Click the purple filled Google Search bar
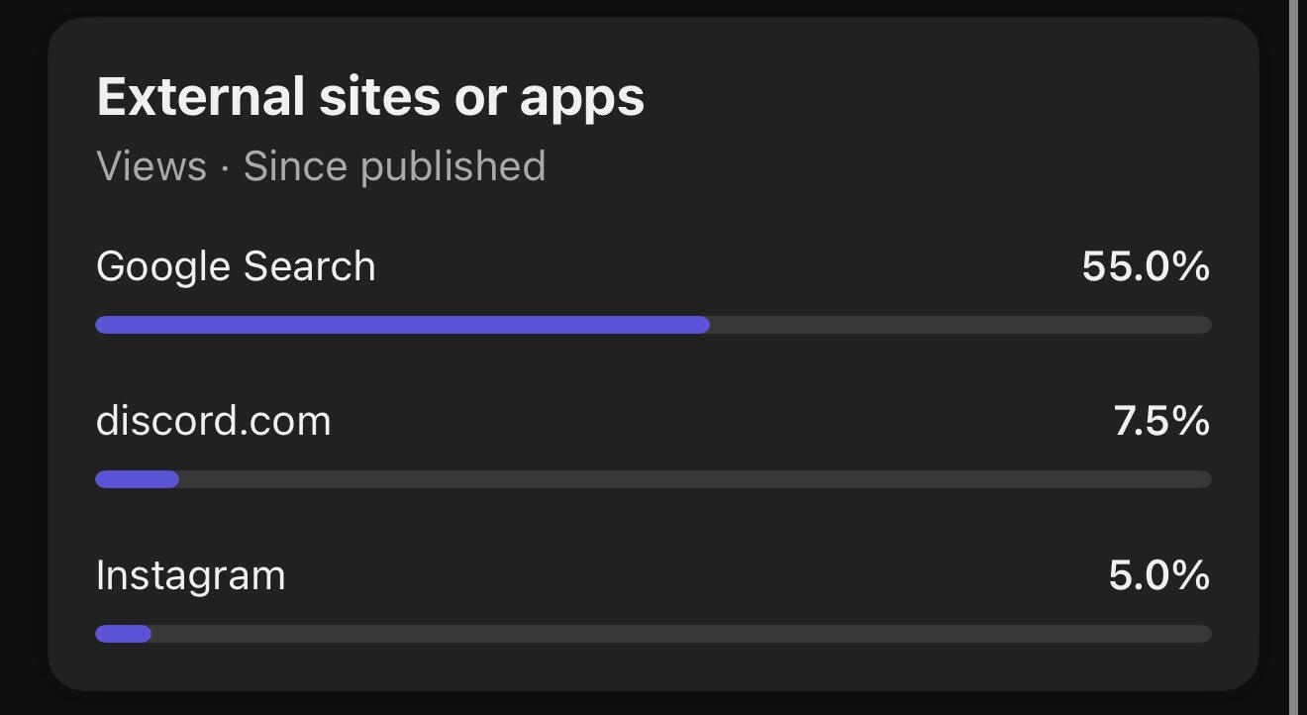Viewport: 1307px width, 715px height. point(402,325)
